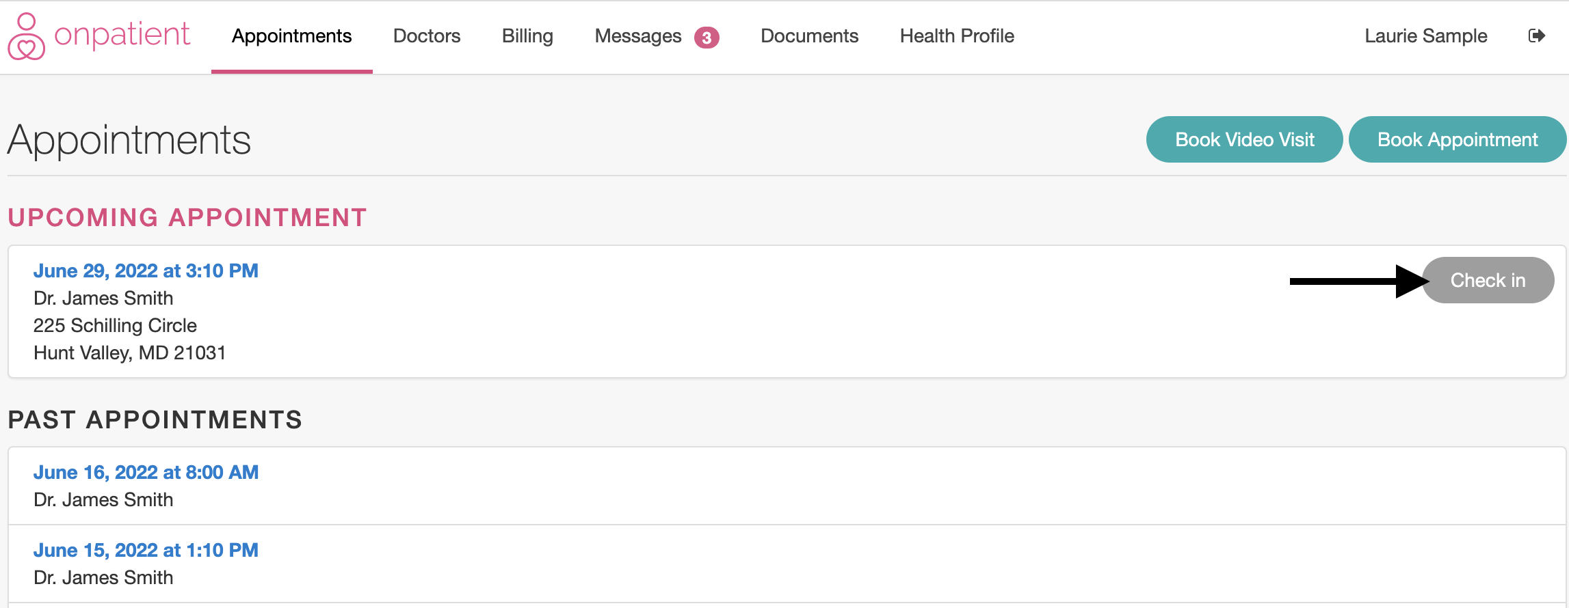Click the Appointments page title

click(129, 140)
